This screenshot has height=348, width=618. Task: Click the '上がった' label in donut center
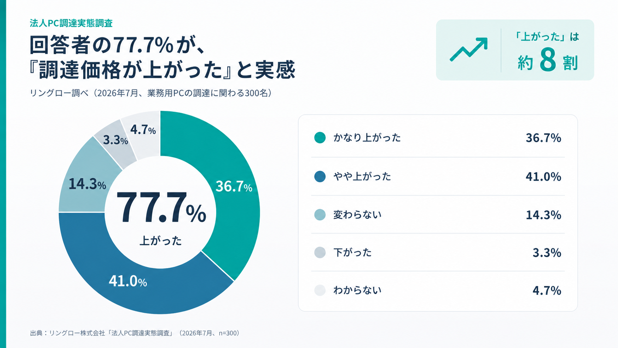pos(160,241)
